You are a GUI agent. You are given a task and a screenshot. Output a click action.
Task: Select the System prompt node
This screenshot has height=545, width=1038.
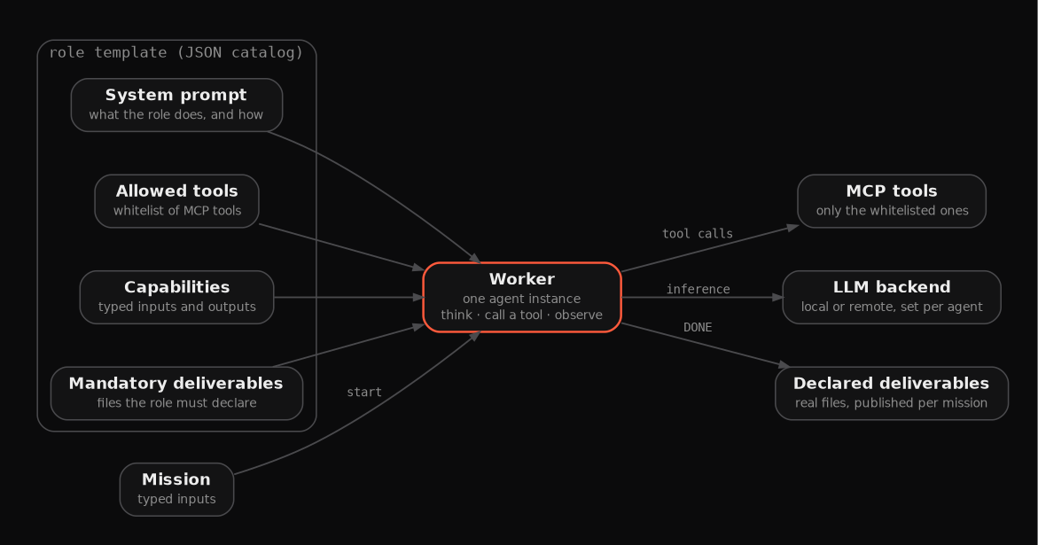[x=176, y=105]
